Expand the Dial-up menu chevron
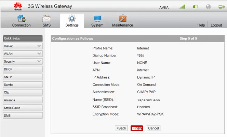 click(x=39, y=46)
